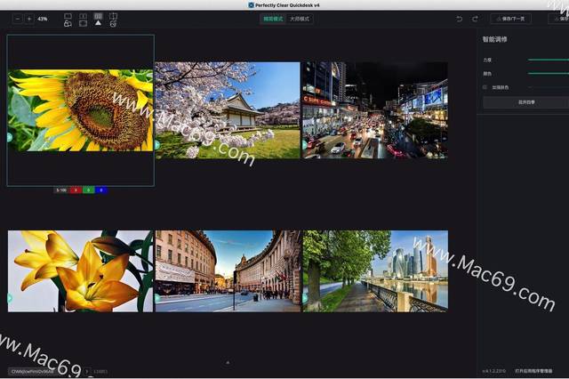Screen dimensions: 569x379
Task: Click the red color label under sunflower
Action: click(76, 189)
